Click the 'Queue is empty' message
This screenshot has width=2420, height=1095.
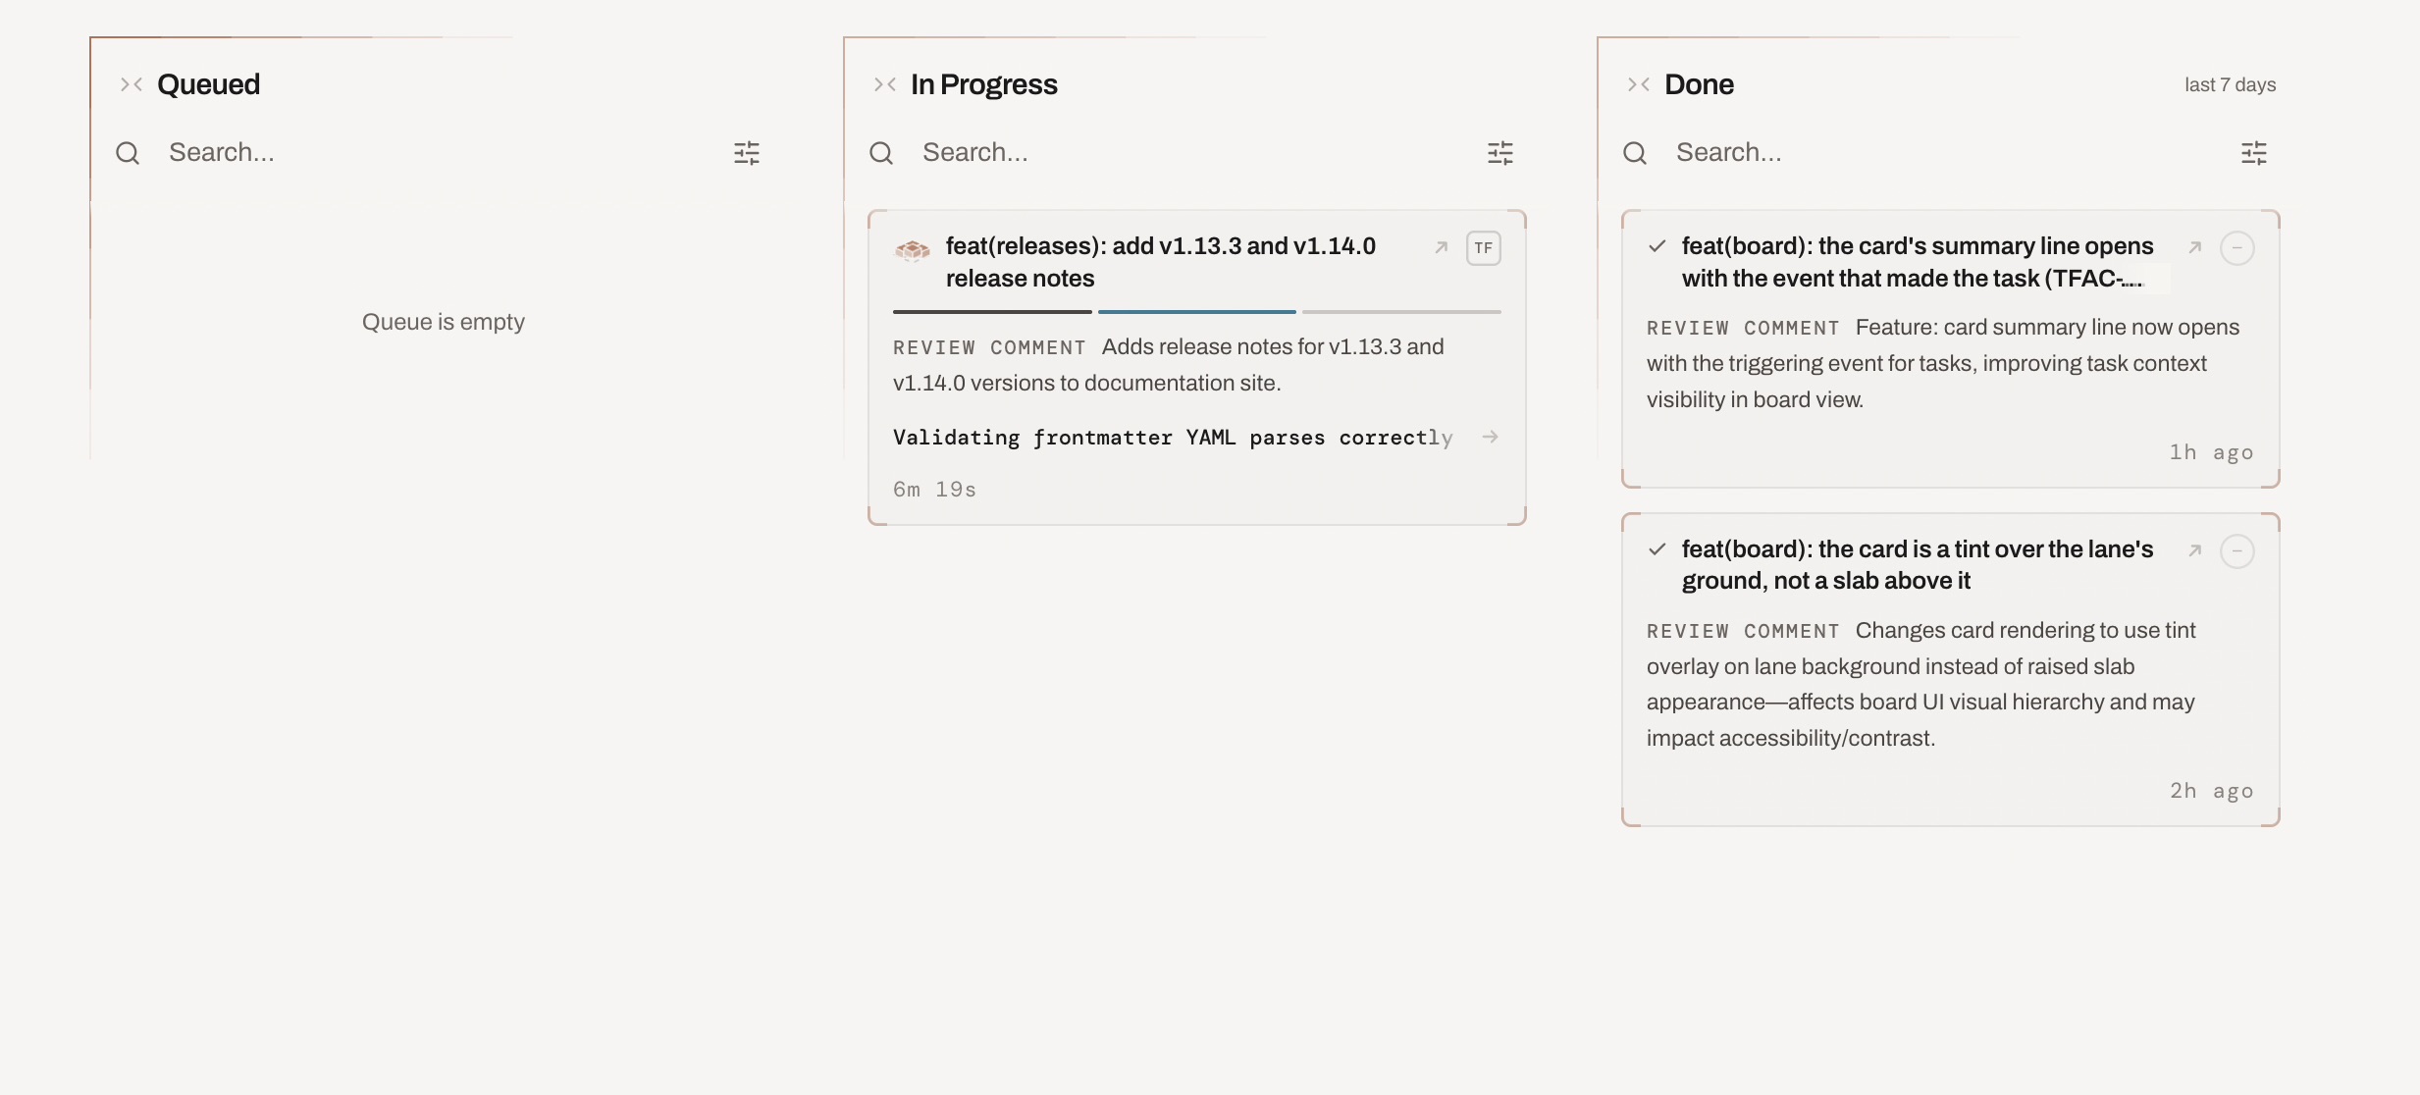coord(444,322)
